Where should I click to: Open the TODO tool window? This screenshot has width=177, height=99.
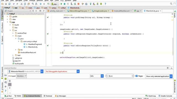tap(18, 96)
